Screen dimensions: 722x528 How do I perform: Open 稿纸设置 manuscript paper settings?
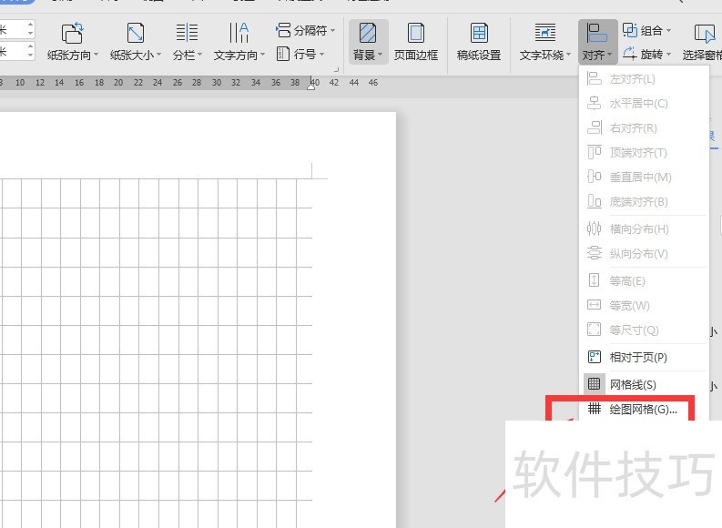click(x=479, y=42)
